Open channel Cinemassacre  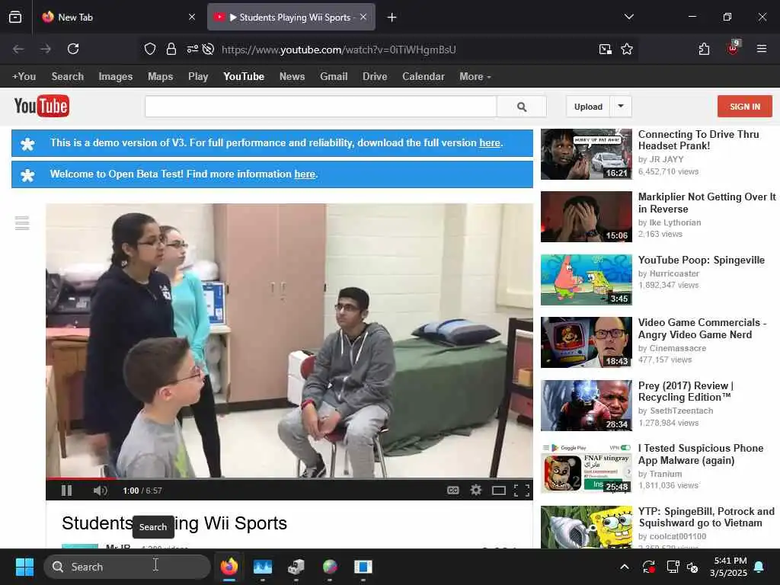click(677, 348)
